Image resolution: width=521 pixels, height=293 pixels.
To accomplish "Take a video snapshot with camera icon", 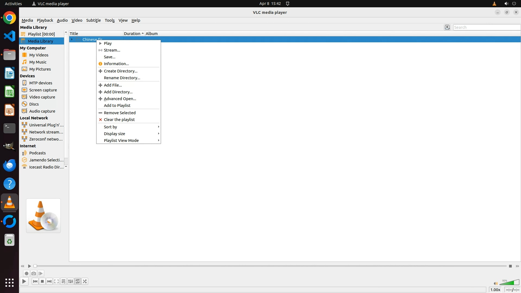I will [x=34, y=273].
